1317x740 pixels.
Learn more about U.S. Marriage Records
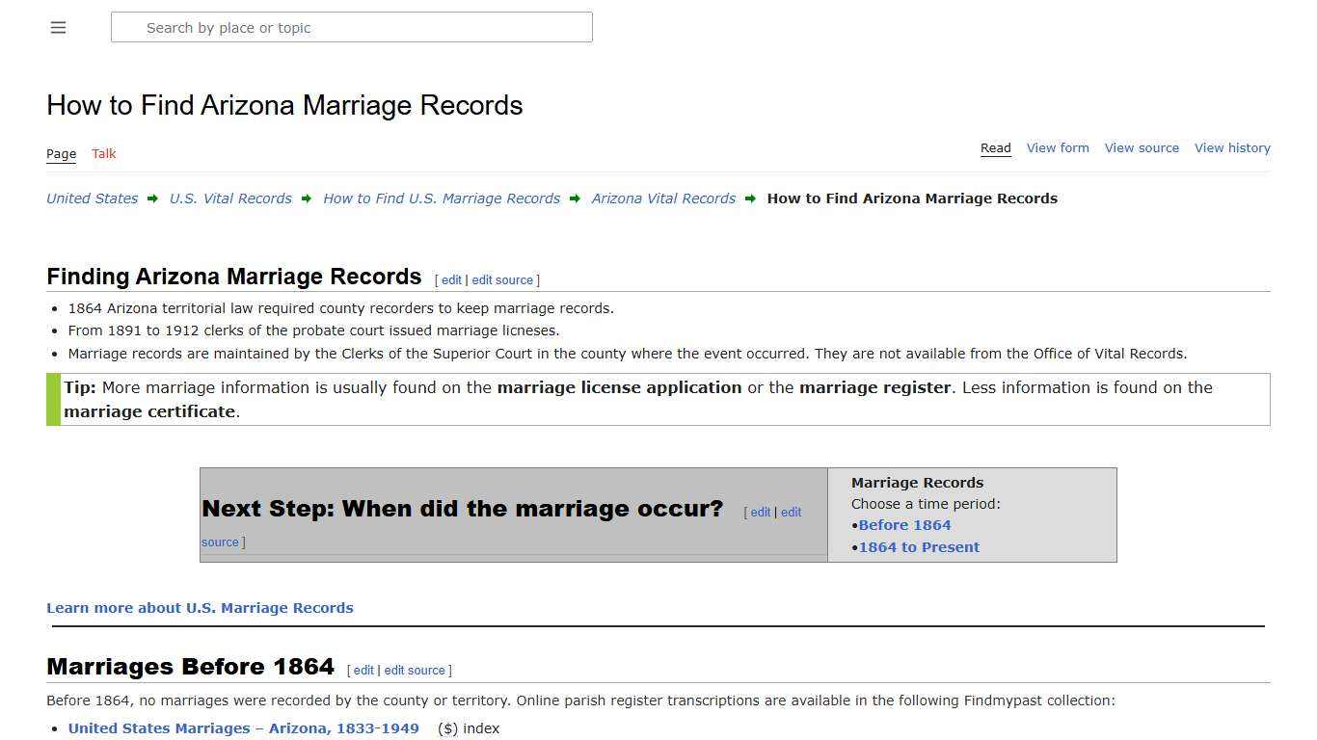click(x=200, y=607)
